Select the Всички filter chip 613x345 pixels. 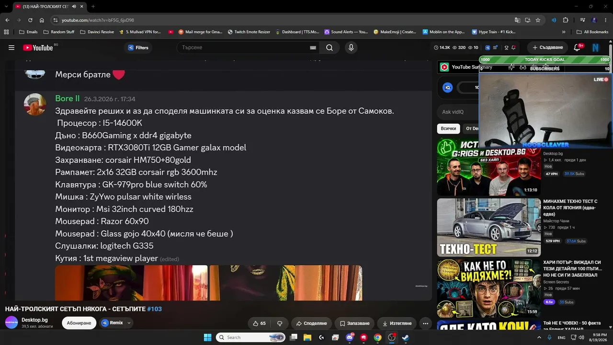pyautogui.click(x=448, y=128)
